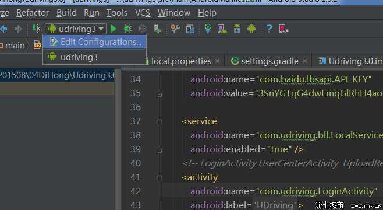Image resolution: width=383 pixels, height=210 pixels.
Task: Click the Run with Coverage icon
Action: tap(143, 29)
